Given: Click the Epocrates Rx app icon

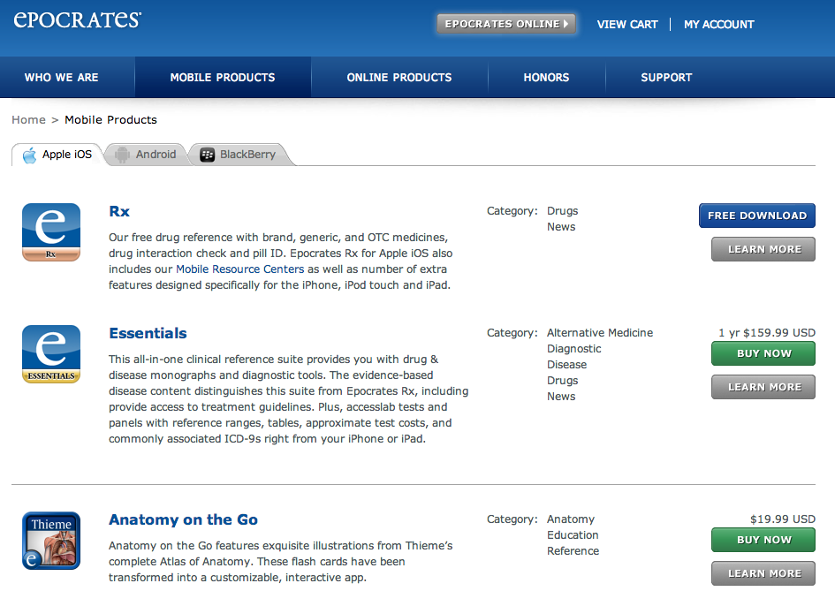Looking at the screenshot, I should click(x=51, y=232).
